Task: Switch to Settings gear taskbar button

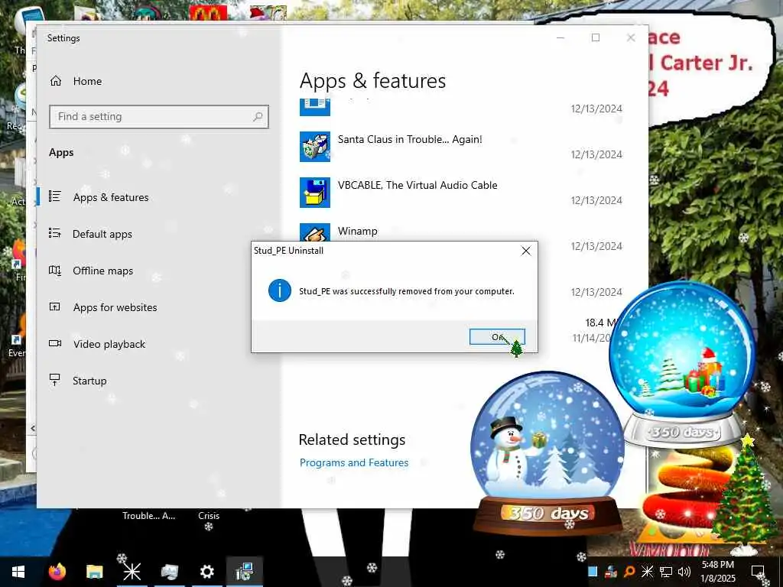Action: coord(206,572)
